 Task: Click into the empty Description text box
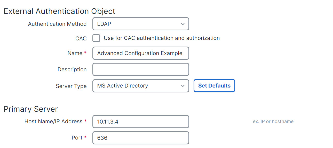click(x=141, y=69)
